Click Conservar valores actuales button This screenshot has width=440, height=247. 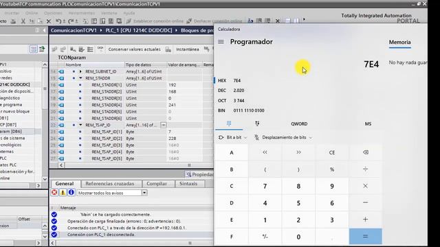tap(135, 49)
